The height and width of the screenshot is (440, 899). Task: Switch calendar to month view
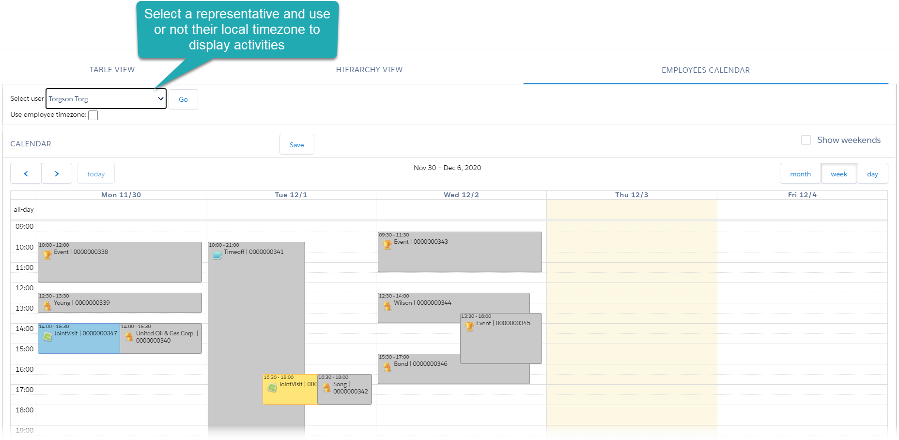pyautogui.click(x=800, y=173)
